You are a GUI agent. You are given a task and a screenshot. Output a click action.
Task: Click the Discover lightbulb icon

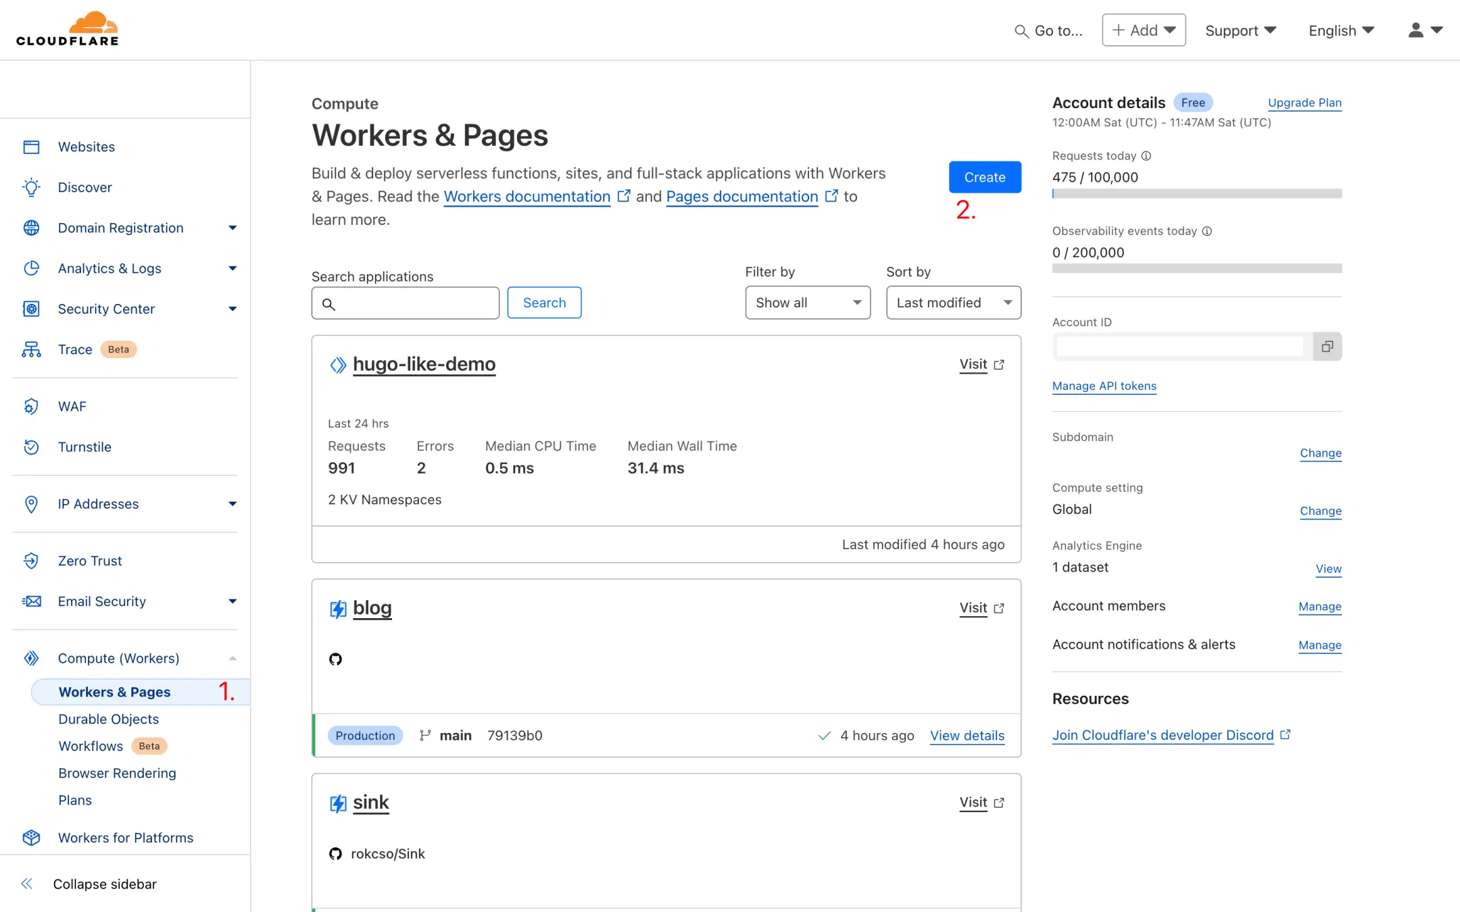coord(31,187)
